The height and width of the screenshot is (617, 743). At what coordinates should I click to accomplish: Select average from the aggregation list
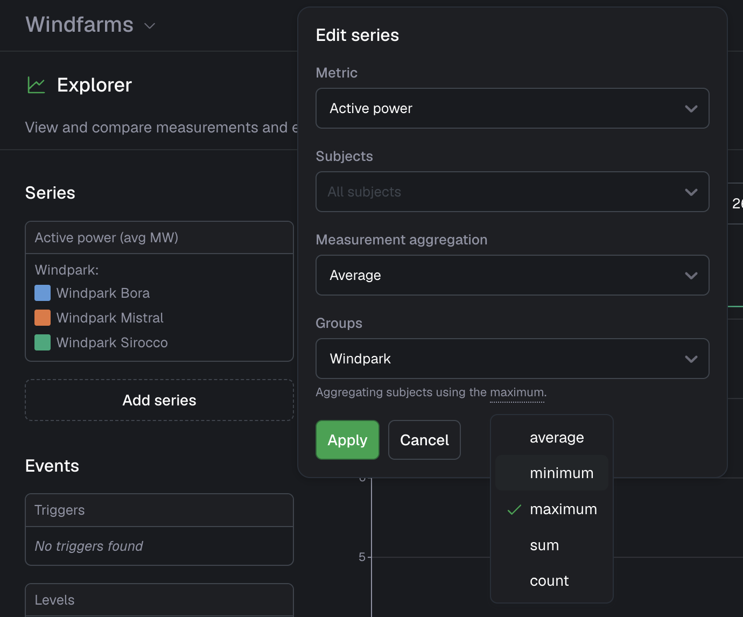[557, 437]
